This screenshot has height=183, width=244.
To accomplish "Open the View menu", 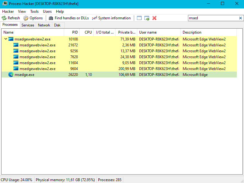I will pos(22,12).
